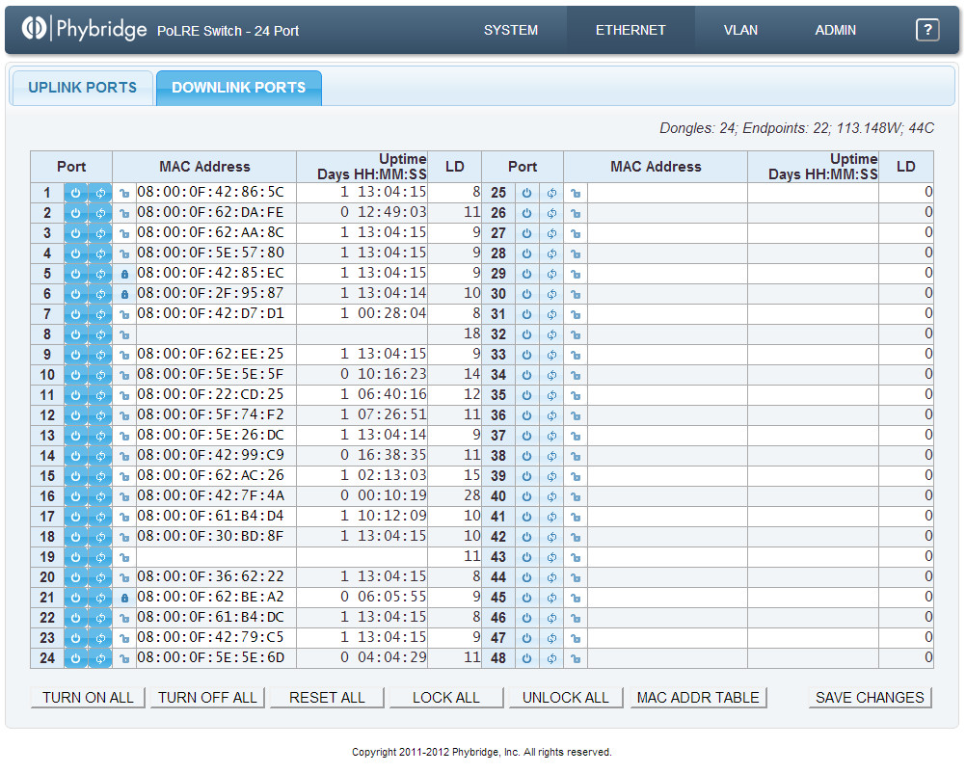966x773 pixels.
Task: Reset port 45 via its reset icon
Action: [551, 598]
